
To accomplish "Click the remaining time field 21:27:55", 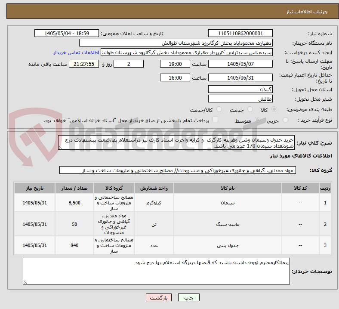I will point(84,64).
